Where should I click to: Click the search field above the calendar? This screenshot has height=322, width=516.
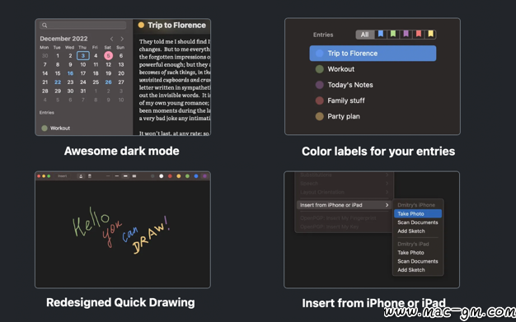click(x=83, y=26)
